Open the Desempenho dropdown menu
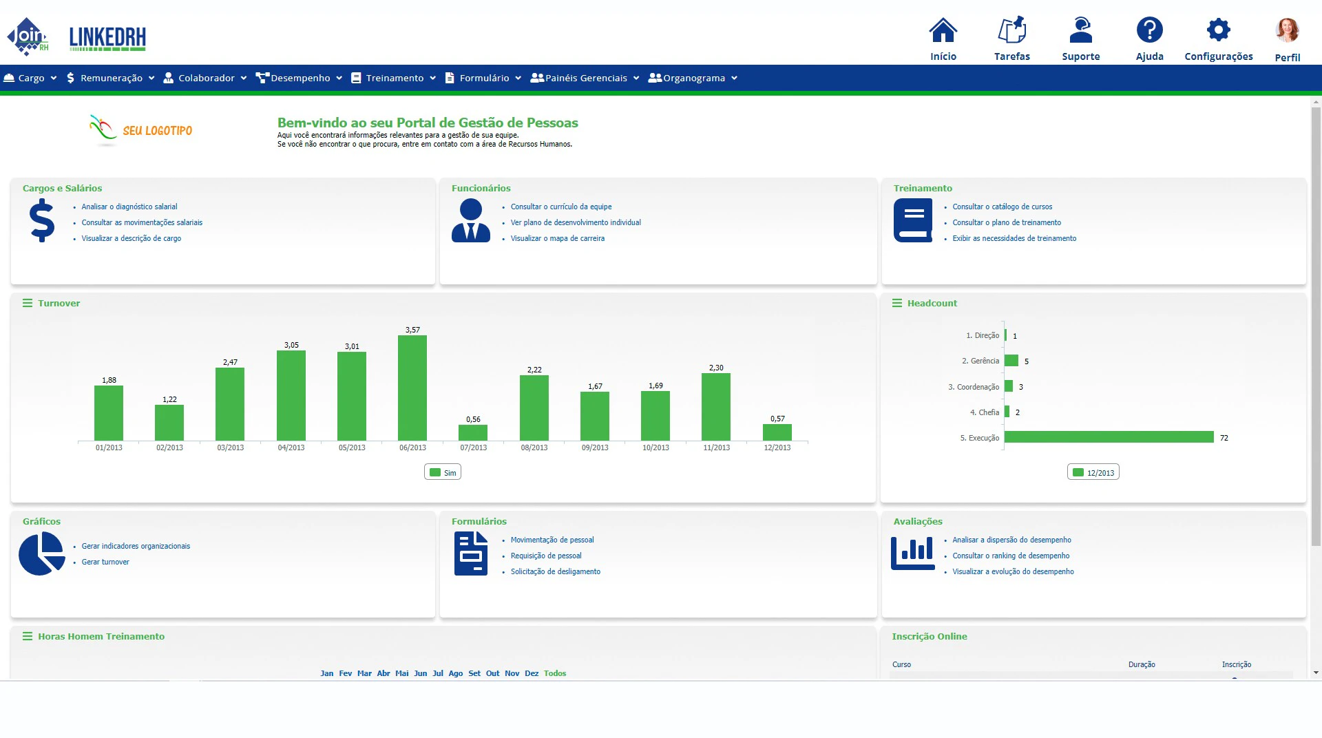1322x738 pixels. 299,78
